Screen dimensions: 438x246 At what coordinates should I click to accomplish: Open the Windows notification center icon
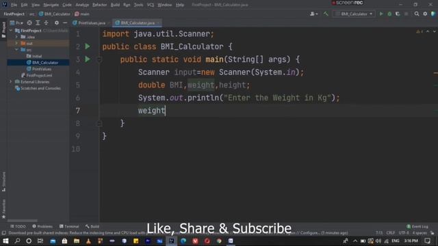[427, 241]
